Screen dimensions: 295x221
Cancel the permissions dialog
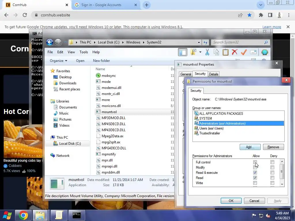point(254,201)
